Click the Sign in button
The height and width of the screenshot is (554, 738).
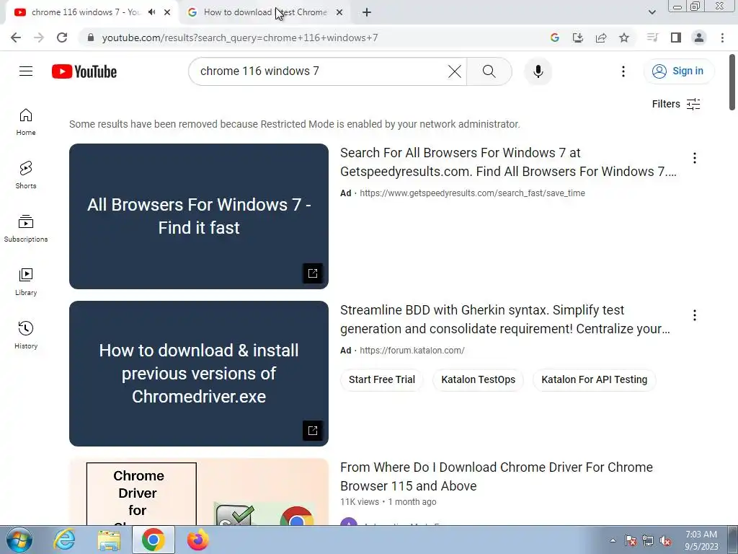[678, 71]
